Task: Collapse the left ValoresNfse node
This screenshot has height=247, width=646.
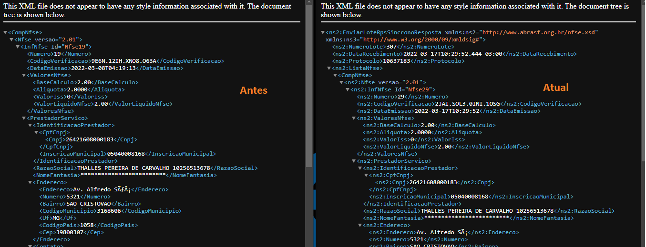Action: click(x=23, y=75)
